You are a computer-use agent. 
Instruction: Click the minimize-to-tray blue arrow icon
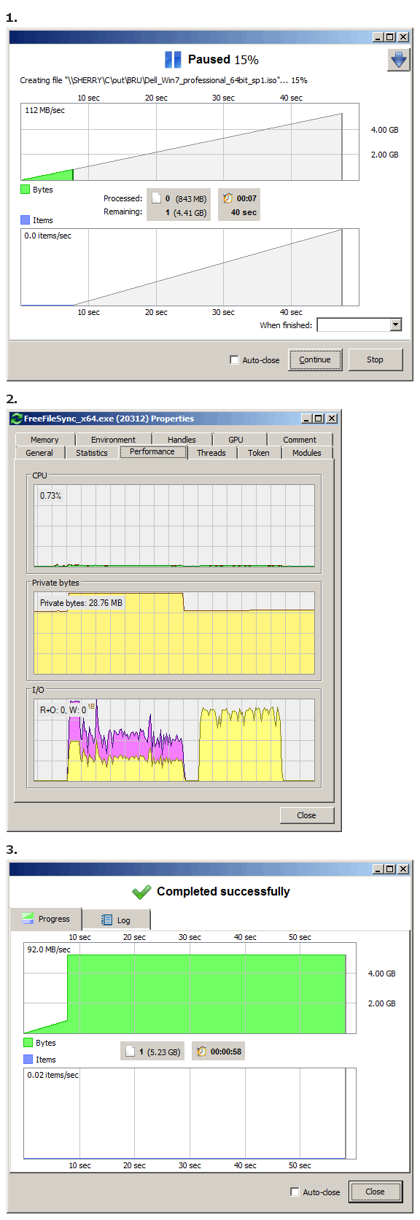click(x=398, y=60)
